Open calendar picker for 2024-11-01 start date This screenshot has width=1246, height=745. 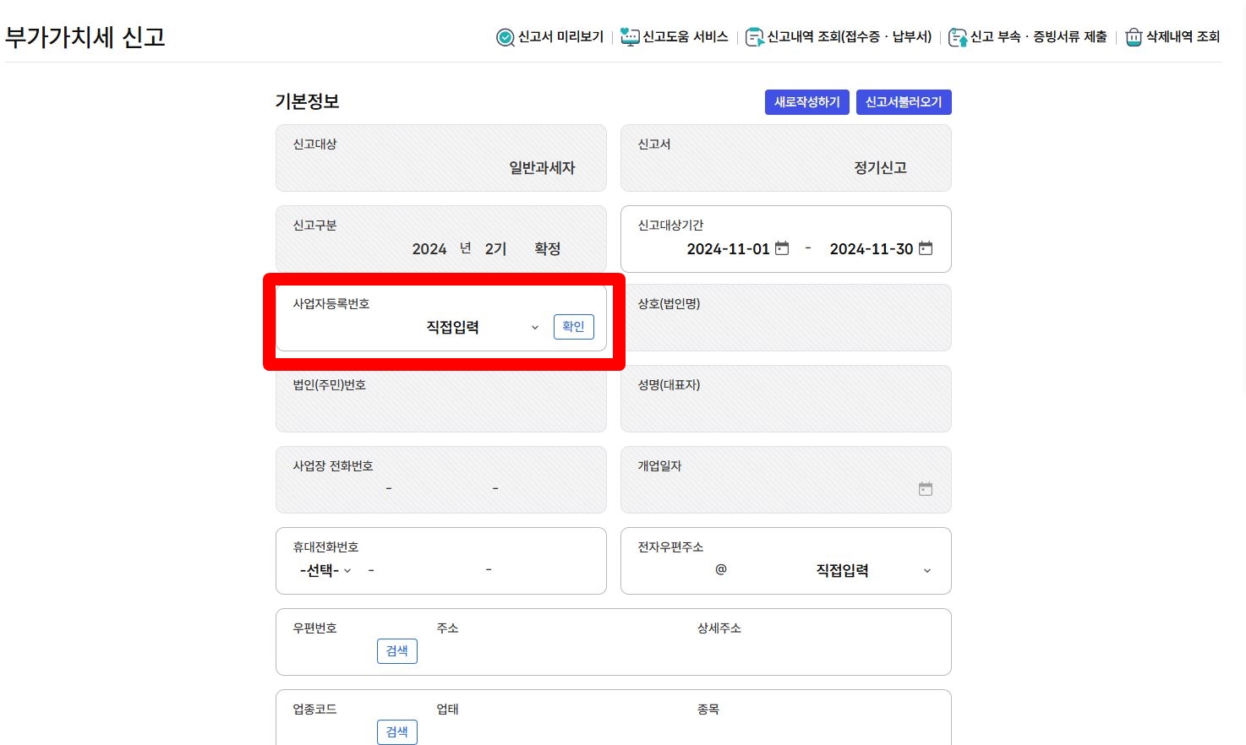782,248
